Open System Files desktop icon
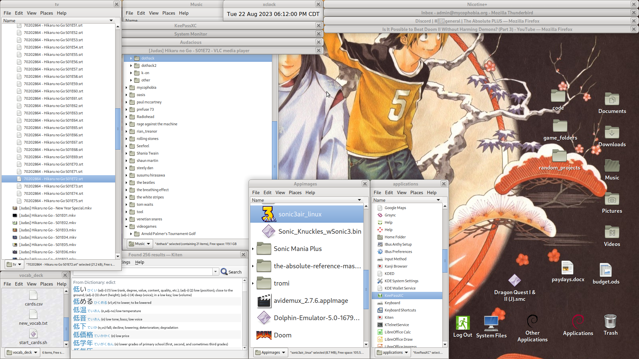The width and height of the screenshot is (639, 359). tap(491, 323)
